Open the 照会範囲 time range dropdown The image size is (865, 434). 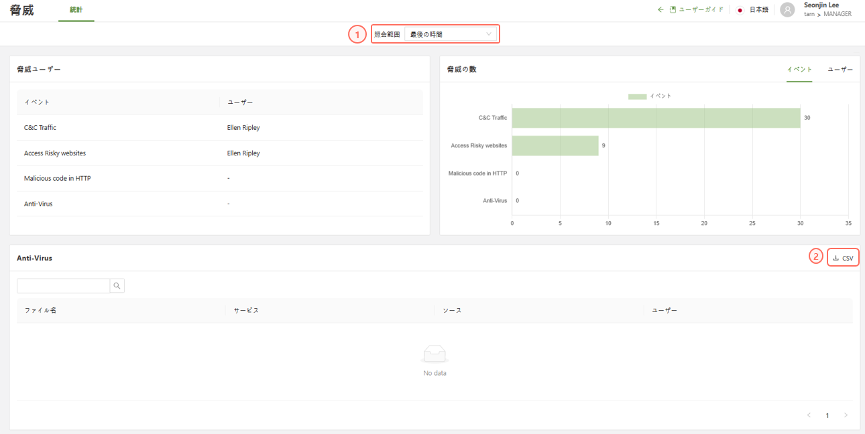click(x=451, y=34)
